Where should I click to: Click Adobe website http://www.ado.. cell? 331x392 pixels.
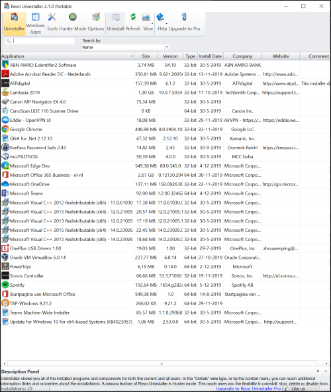point(281,74)
